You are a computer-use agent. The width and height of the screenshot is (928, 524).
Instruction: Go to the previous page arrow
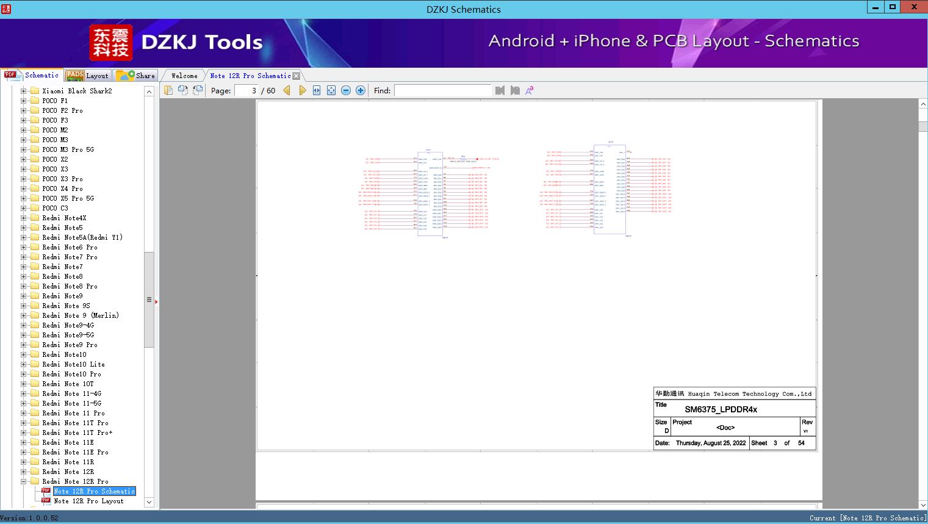(x=287, y=90)
